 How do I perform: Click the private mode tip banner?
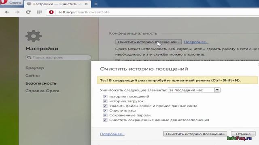tap(177, 80)
